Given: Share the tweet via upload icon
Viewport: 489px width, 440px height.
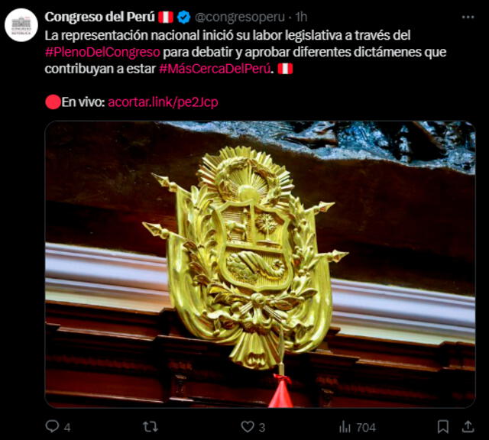Looking at the screenshot, I should coord(468,426).
